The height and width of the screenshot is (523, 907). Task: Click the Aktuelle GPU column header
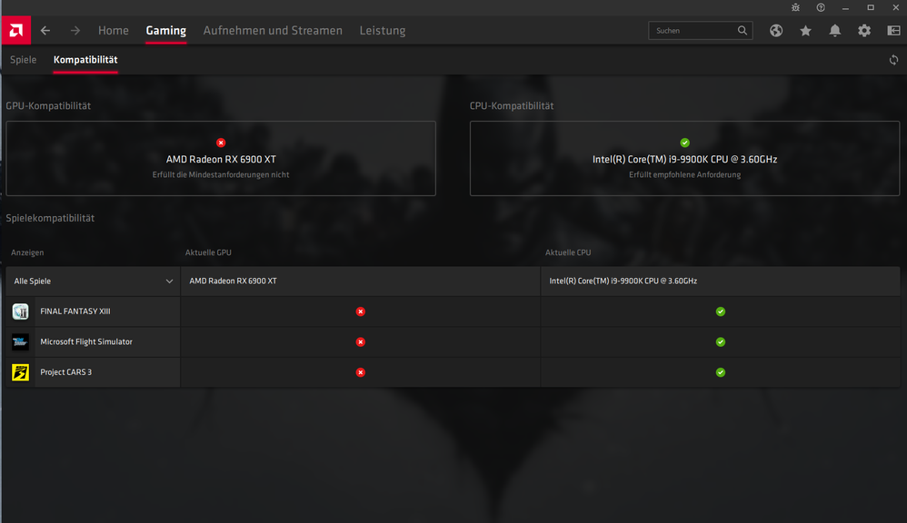click(208, 252)
